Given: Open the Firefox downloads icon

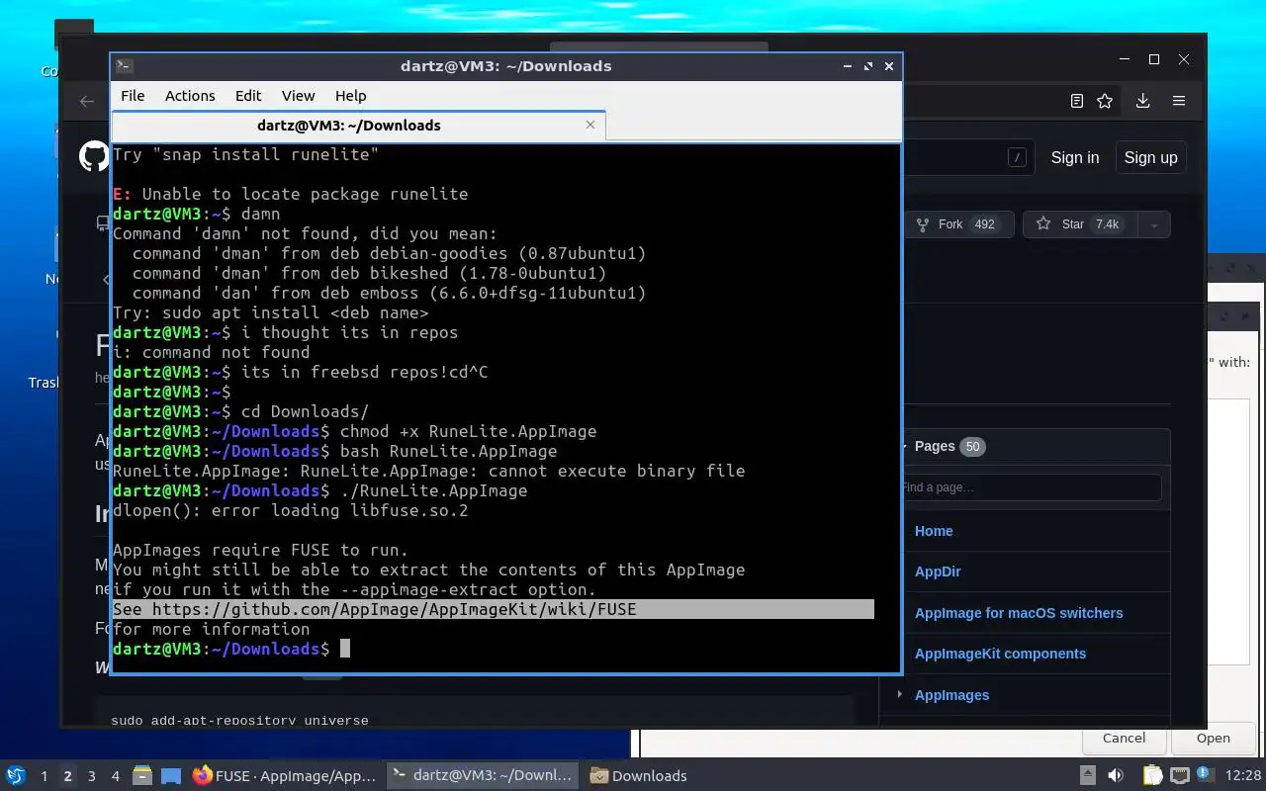Looking at the screenshot, I should tap(1142, 101).
